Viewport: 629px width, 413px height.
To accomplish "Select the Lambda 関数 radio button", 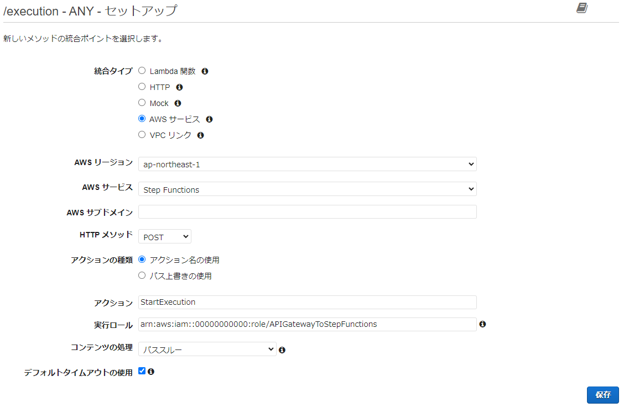I will 142,70.
